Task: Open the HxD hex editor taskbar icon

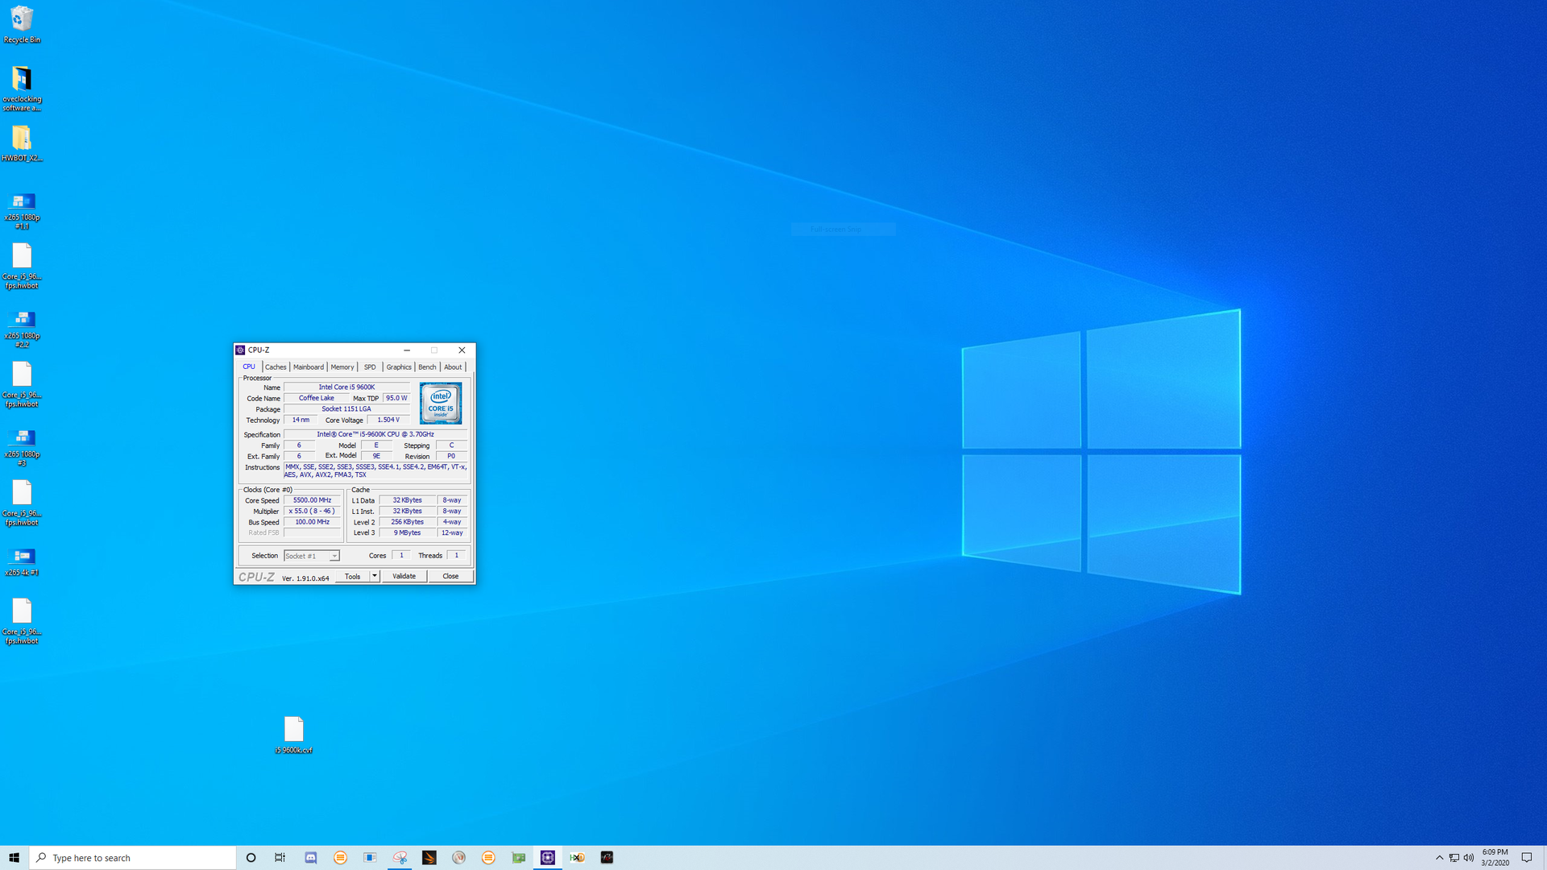Action: tap(577, 858)
